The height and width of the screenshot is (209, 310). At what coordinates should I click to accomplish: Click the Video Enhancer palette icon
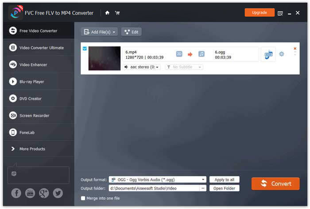pos(13,65)
